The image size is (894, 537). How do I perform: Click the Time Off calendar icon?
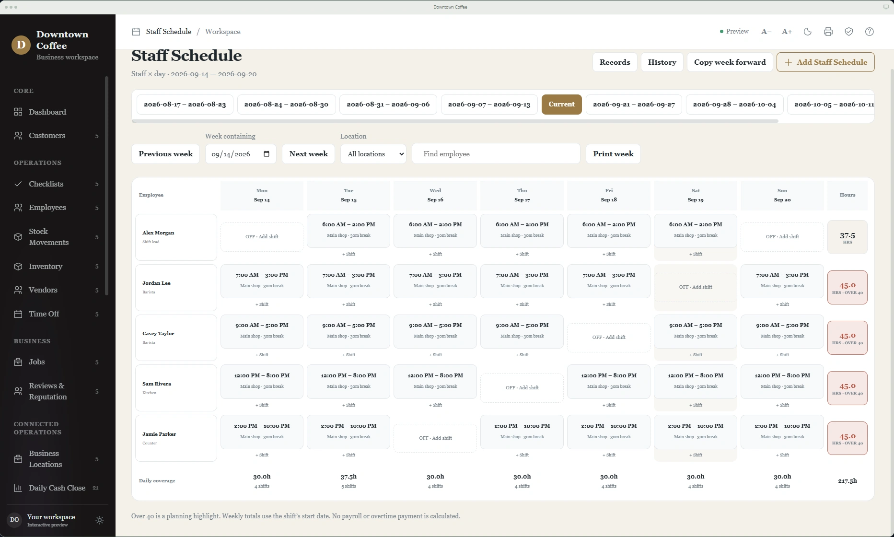pyautogui.click(x=18, y=314)
